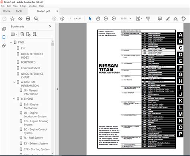Switch to the Home tab
The height and width of the screenshot is (156, 190).
pyautogui.click(x=7, y=11)
